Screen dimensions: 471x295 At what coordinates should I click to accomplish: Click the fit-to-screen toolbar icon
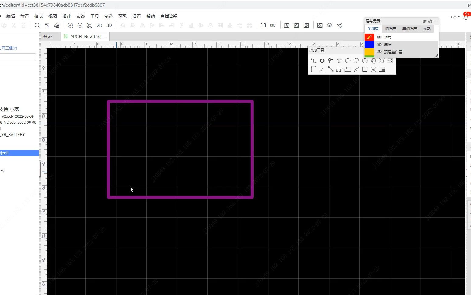click(90, 25)
